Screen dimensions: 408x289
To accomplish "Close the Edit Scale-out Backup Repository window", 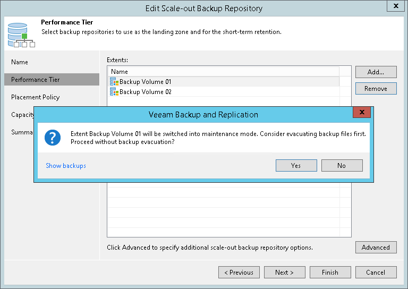I will [x=395, y=6].
